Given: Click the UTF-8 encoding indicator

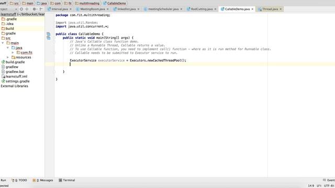Looking at the screenshot, I should [329, 186].
